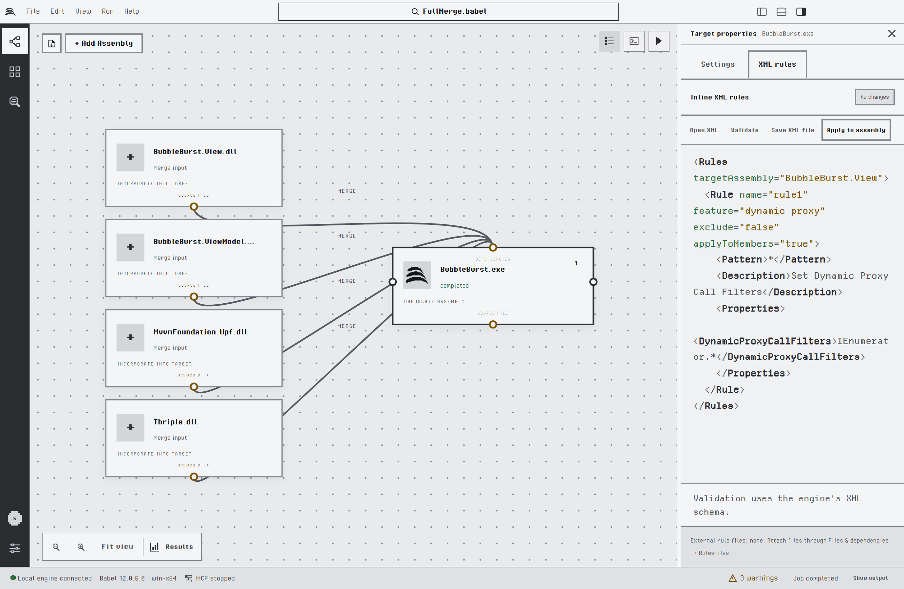Viewport: 904px width, 589px height.
Task: Expand the BubbleBurst.ViewModel node
Action: (x=130, y=247)
